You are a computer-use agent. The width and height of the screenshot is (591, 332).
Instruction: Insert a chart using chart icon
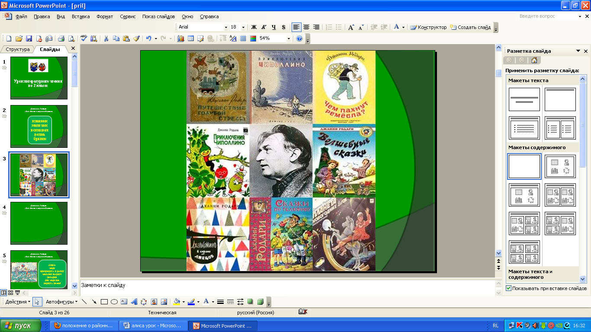(181, 38)
